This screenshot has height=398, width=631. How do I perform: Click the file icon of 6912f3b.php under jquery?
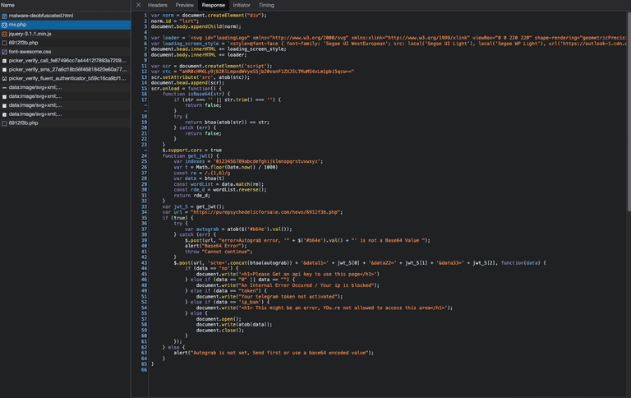pyautogui.click(x=4, y=43)
